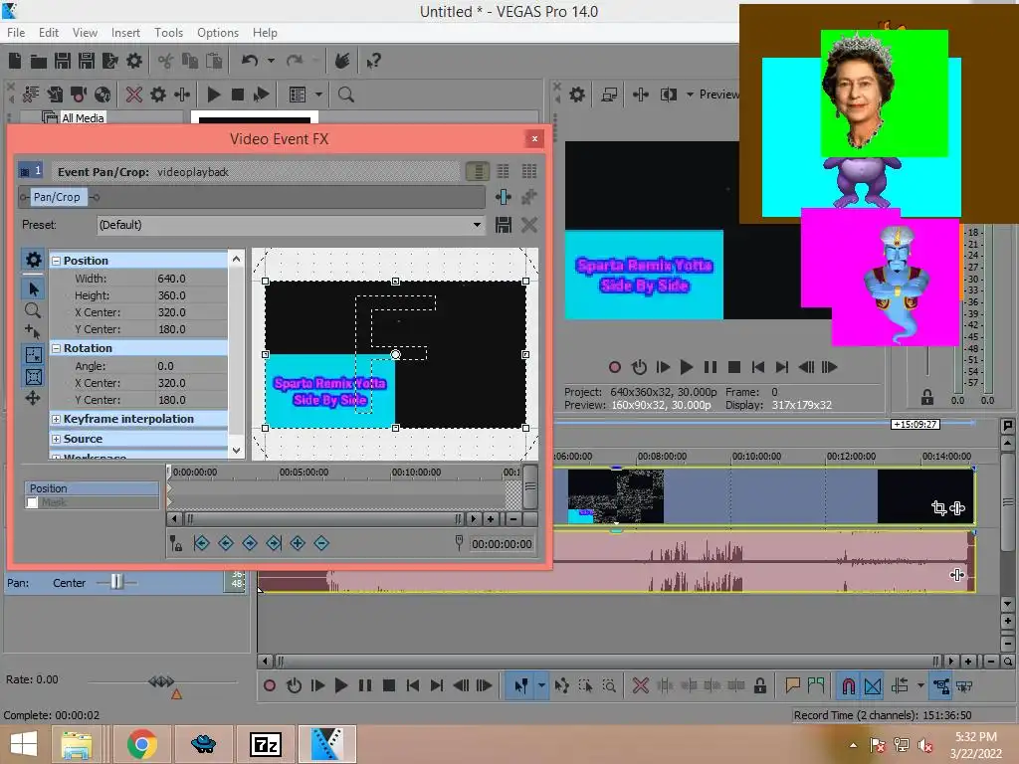Image resolution: width=1019 pixels, height=764 pixels.
Task: Click Play in the preview transport
Action: [687, 367]
